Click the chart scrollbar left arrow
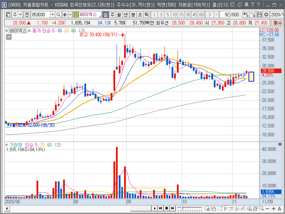The image size is (285, 214). pyautogui.click(x=7, y=208)
